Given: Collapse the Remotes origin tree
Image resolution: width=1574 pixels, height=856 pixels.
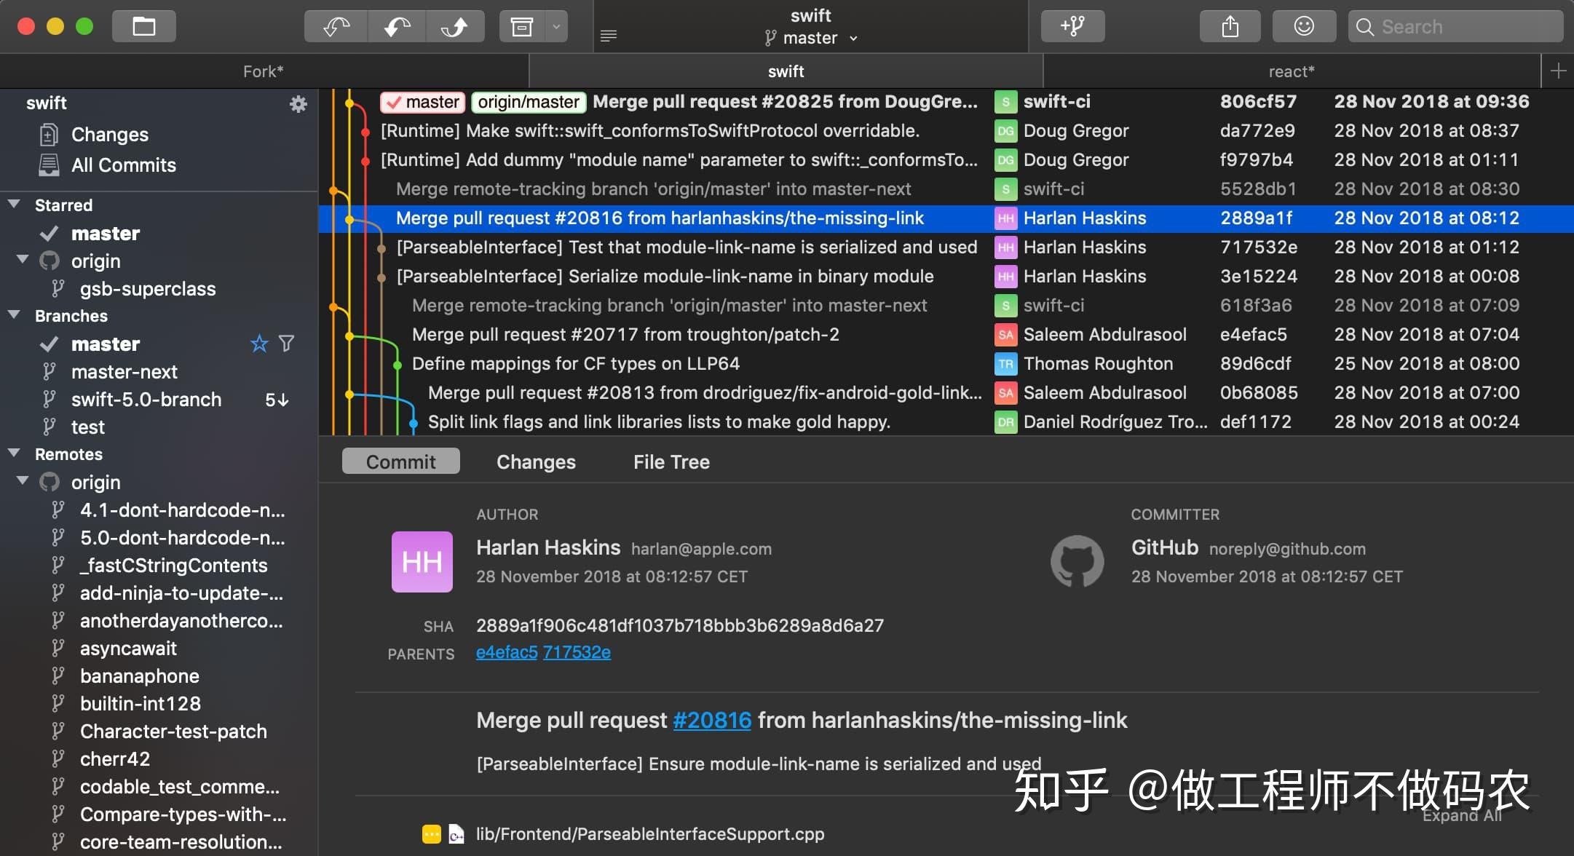Looking at the screenshot, I should pyautogui.click(x=23, y=481).
